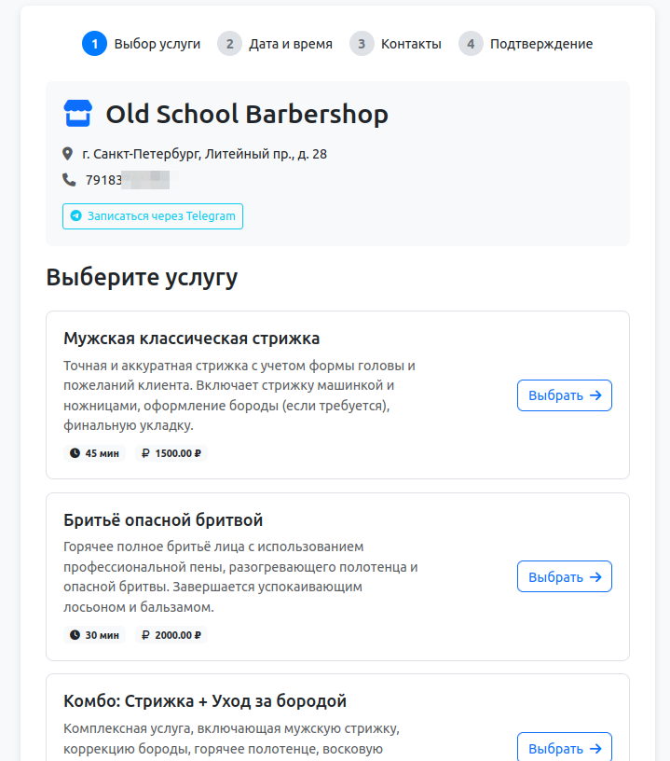
Task: Select Бритьё опасной бритвой with Выбрать
Action: (x=564, y=576)
